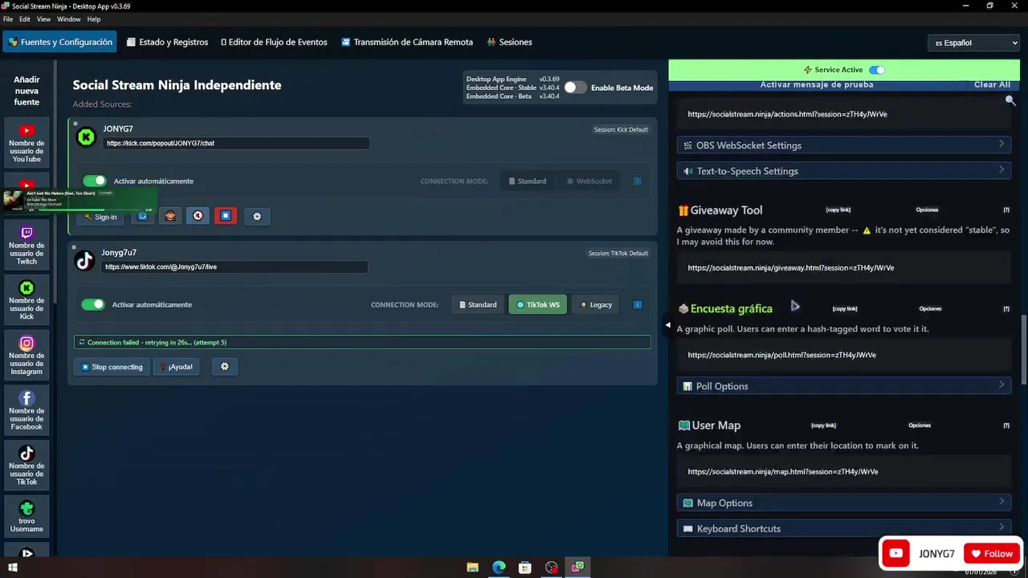Screen dimensions: 1028x578
Task: Click Clear All button
Action: tap(992, 84)
